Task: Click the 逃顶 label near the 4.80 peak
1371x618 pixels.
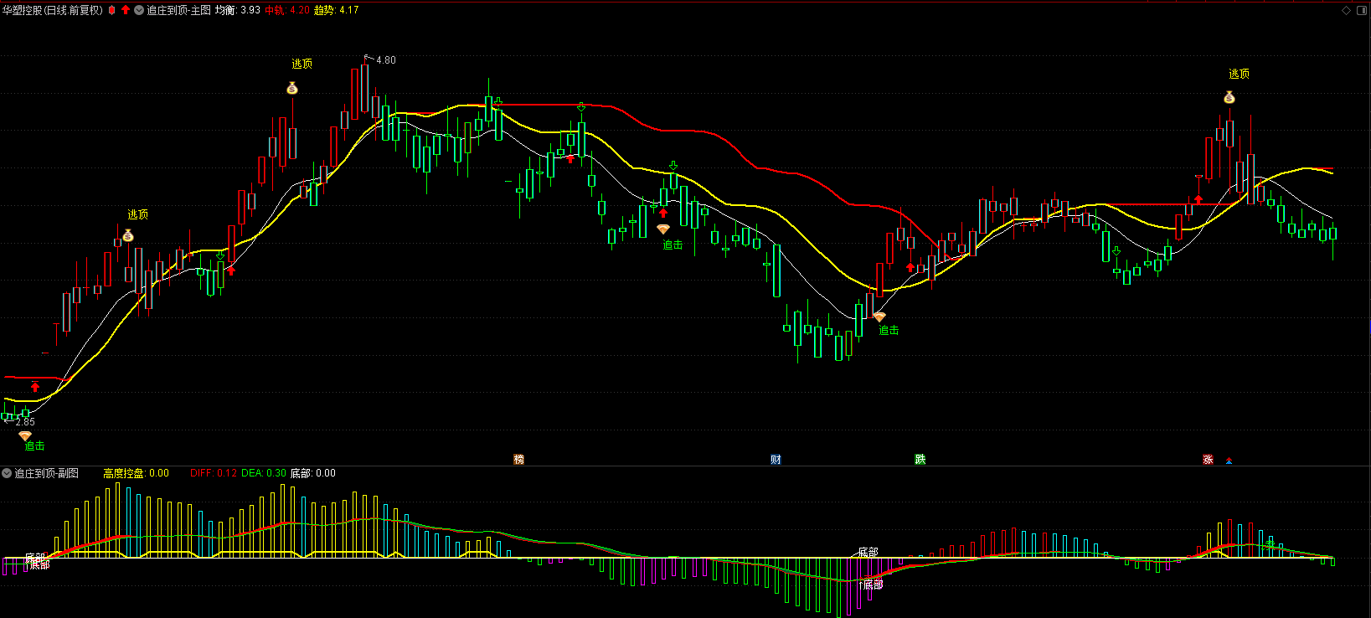Action: click(x=302, y=64)
